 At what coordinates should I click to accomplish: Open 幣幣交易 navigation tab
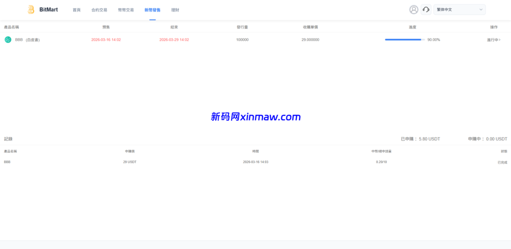tap(126, 10)
